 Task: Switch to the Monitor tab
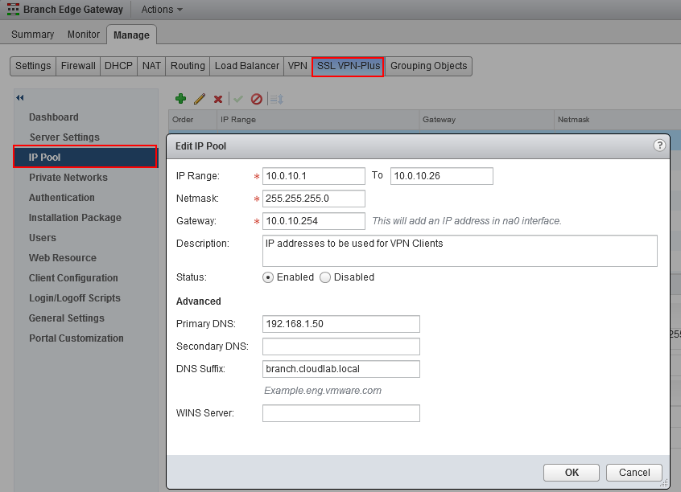click(x=84, y=35)
